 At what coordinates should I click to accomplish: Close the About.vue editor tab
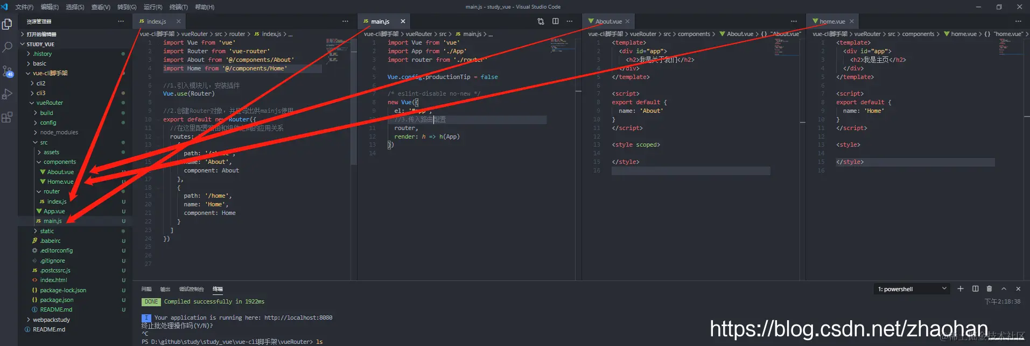pyautogui.click(x=627, y=21)
